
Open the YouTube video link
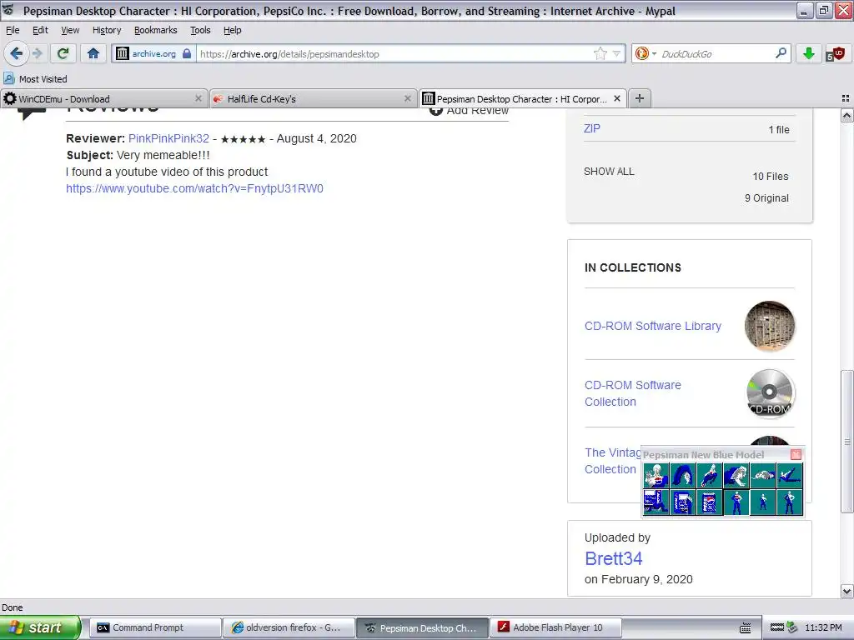click(194, 188)
